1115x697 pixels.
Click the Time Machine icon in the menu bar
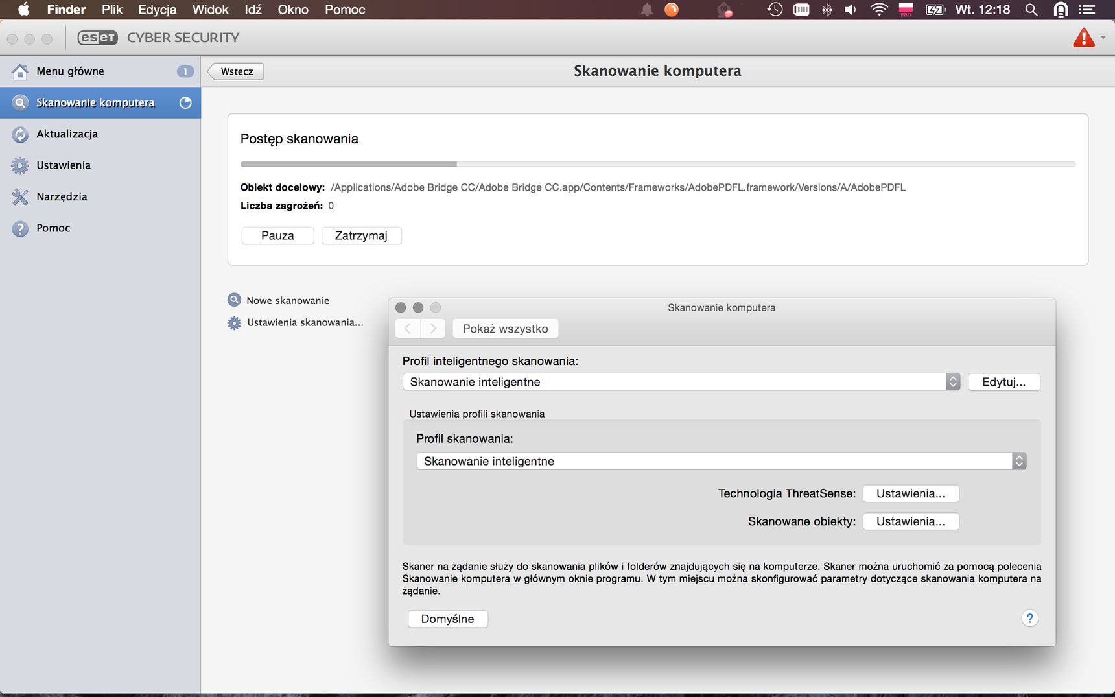point(775,9)
